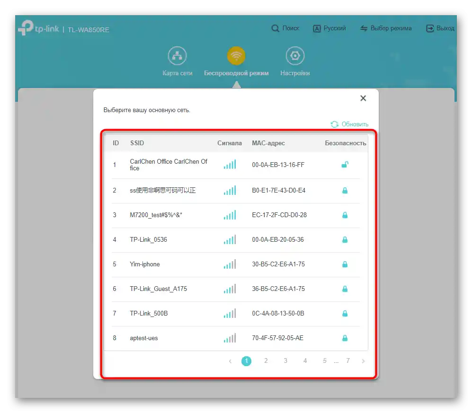Select the TP-Link_Guest_A175 network
Screen dimensions: 472x413
(x=158, y=289)
